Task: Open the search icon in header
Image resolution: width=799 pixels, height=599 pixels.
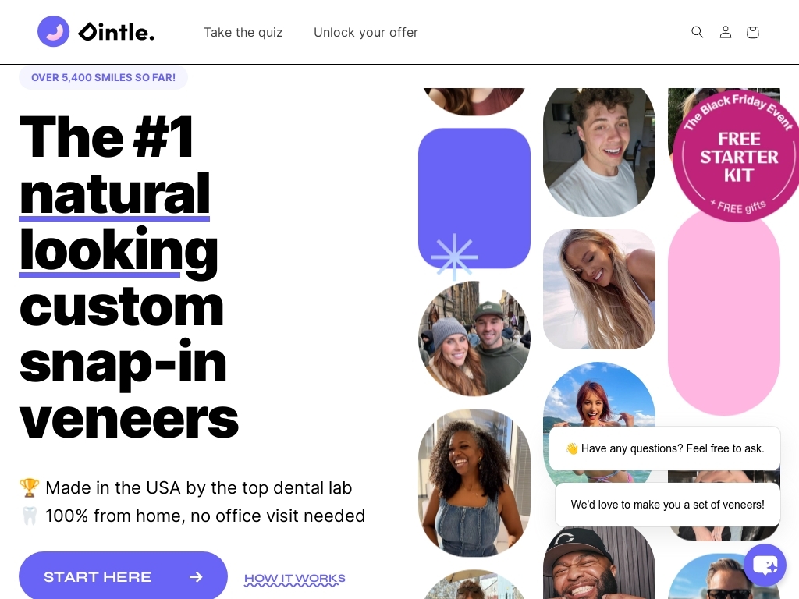Action: pos(697,32)
